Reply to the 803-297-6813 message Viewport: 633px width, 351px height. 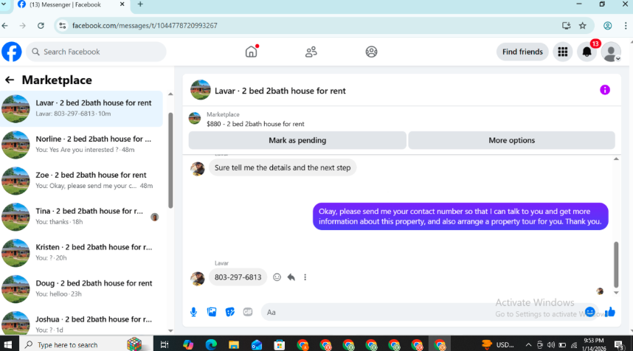[x=291, y=277]
